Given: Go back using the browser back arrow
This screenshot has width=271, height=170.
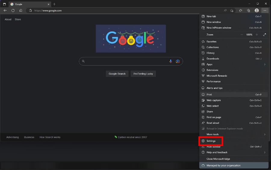Looking at the screenshot, I should click(x=5, y=11).
